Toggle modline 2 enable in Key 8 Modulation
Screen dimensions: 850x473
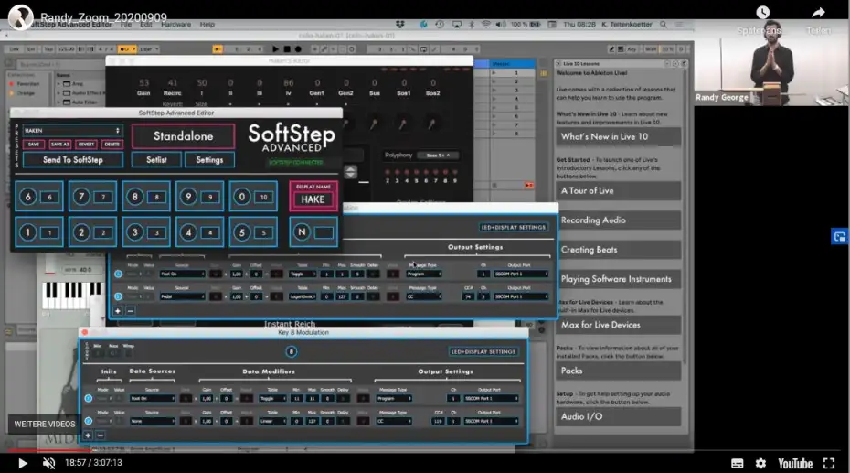(x=89, y=421)
